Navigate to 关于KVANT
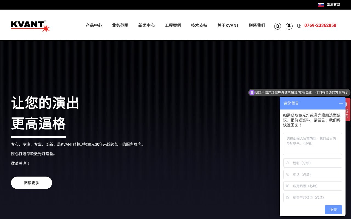This screenshot has height=219, width=351. [x=228, y=25]
